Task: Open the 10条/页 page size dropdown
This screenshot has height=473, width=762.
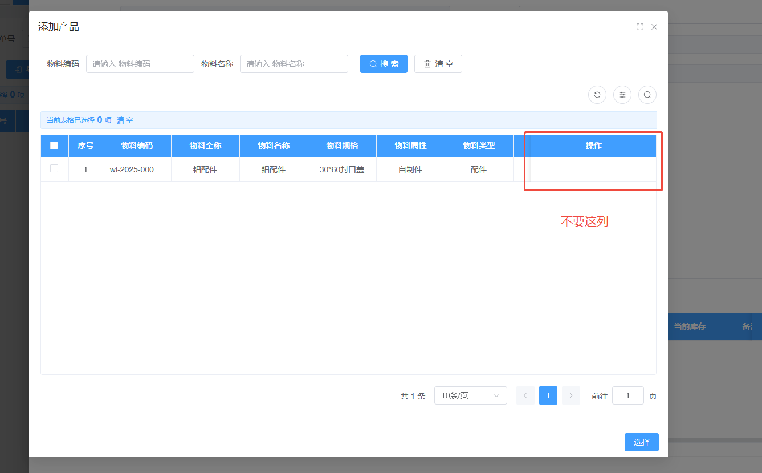Action: point(470,395)
